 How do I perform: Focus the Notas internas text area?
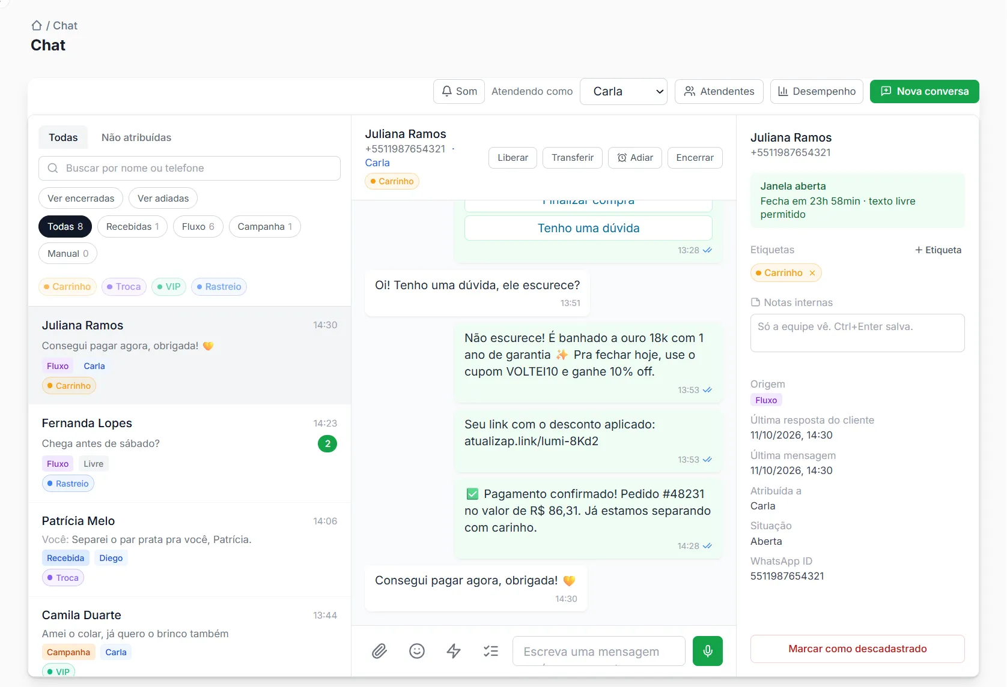[x=857, y=333]
